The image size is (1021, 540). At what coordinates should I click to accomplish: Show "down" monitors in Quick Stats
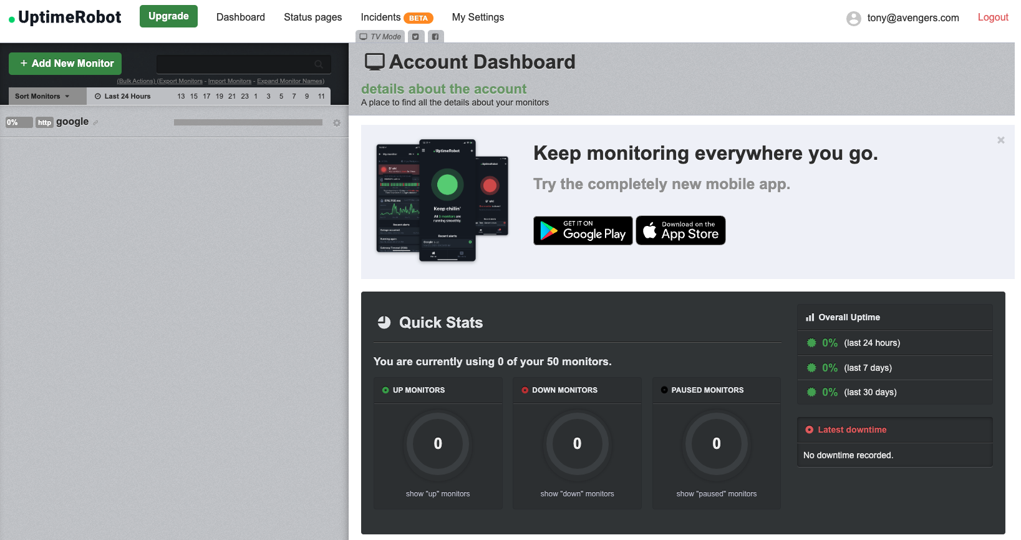click(577, 494)
